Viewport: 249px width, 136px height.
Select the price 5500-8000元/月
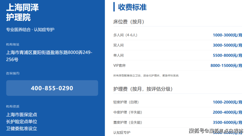(227, 55)
